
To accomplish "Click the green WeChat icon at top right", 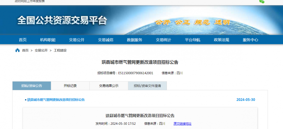I will (262, 1).
